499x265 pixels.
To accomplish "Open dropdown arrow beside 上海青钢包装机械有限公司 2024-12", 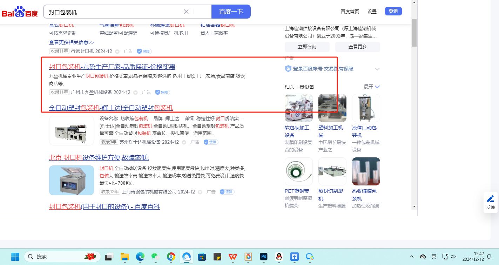I will click(x=200, y=192).
